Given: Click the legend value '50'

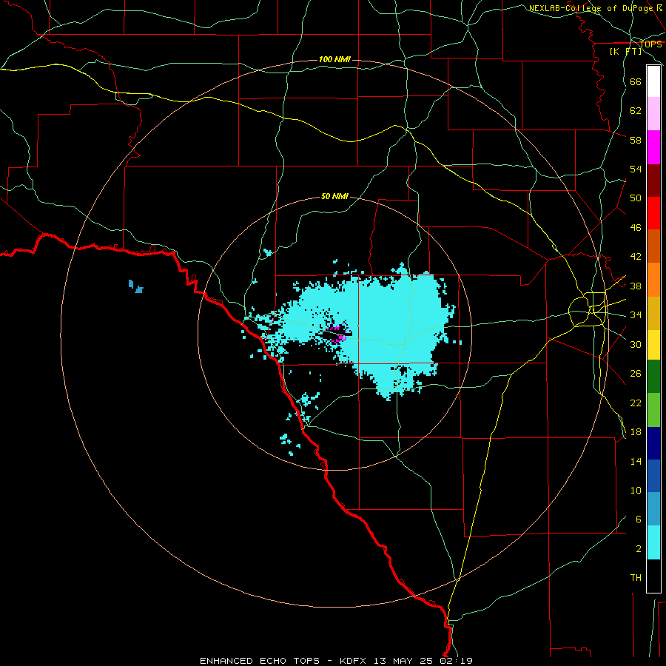Looking at the screenshot, I should coord(636,198).
